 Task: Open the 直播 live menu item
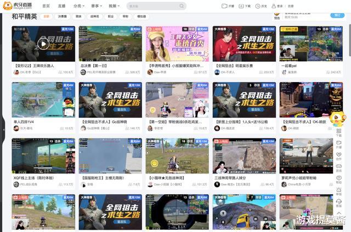pos(61,6)
